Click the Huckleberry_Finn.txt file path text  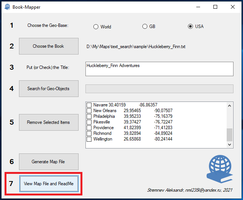point(136,47)
